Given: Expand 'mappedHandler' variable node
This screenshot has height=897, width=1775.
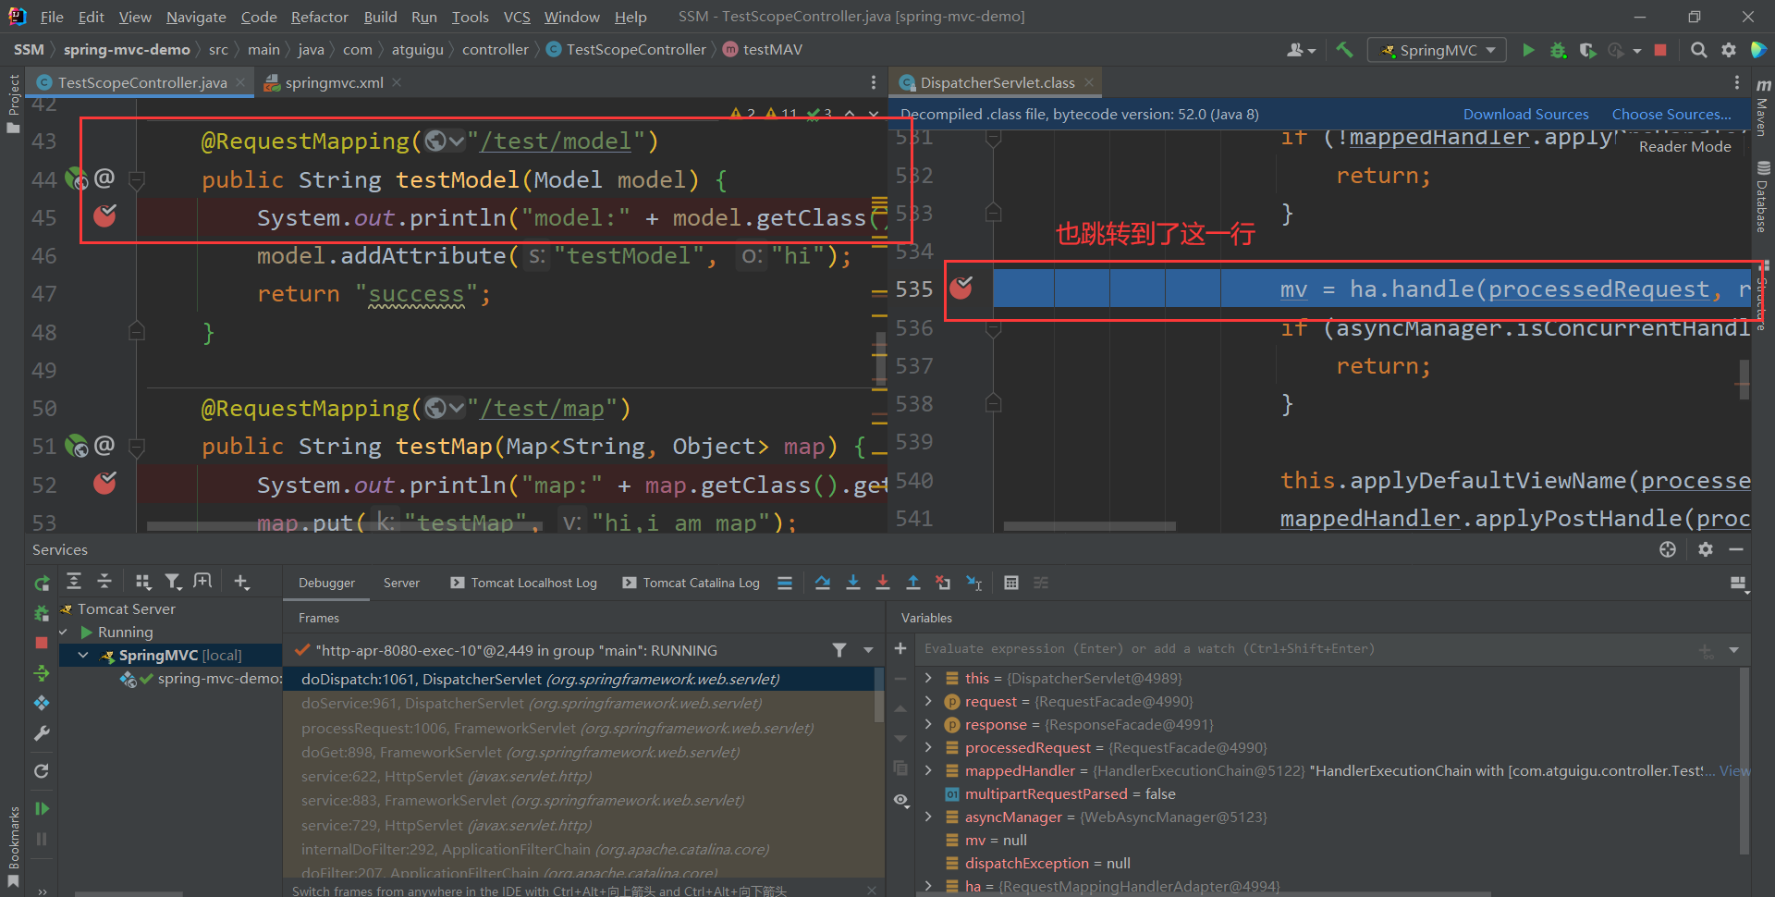Looking at the screenshot, I should click(928, 770).
